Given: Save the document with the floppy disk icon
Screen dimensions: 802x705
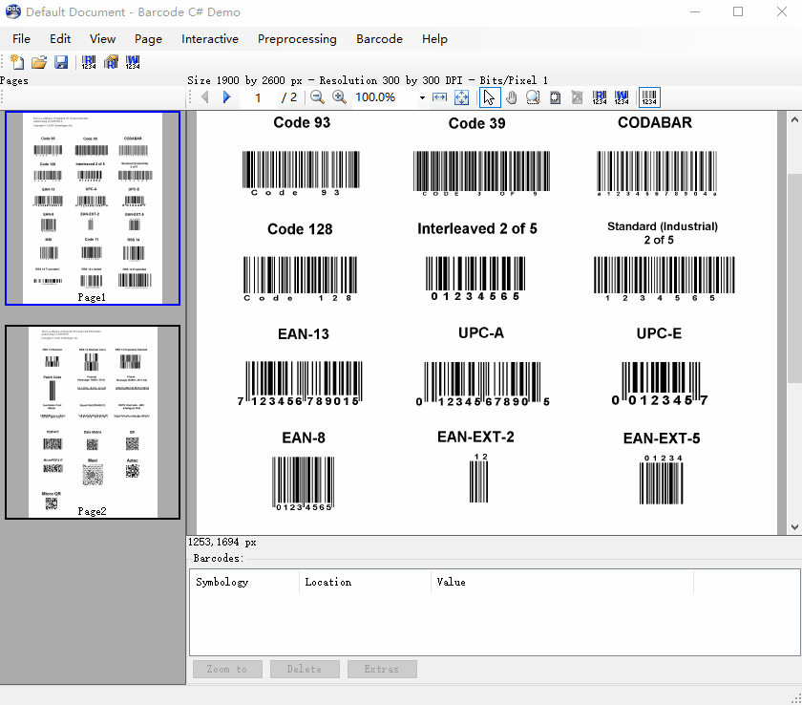Looking at the screenshot, I should pyautogui.click(x=60, y=62).
